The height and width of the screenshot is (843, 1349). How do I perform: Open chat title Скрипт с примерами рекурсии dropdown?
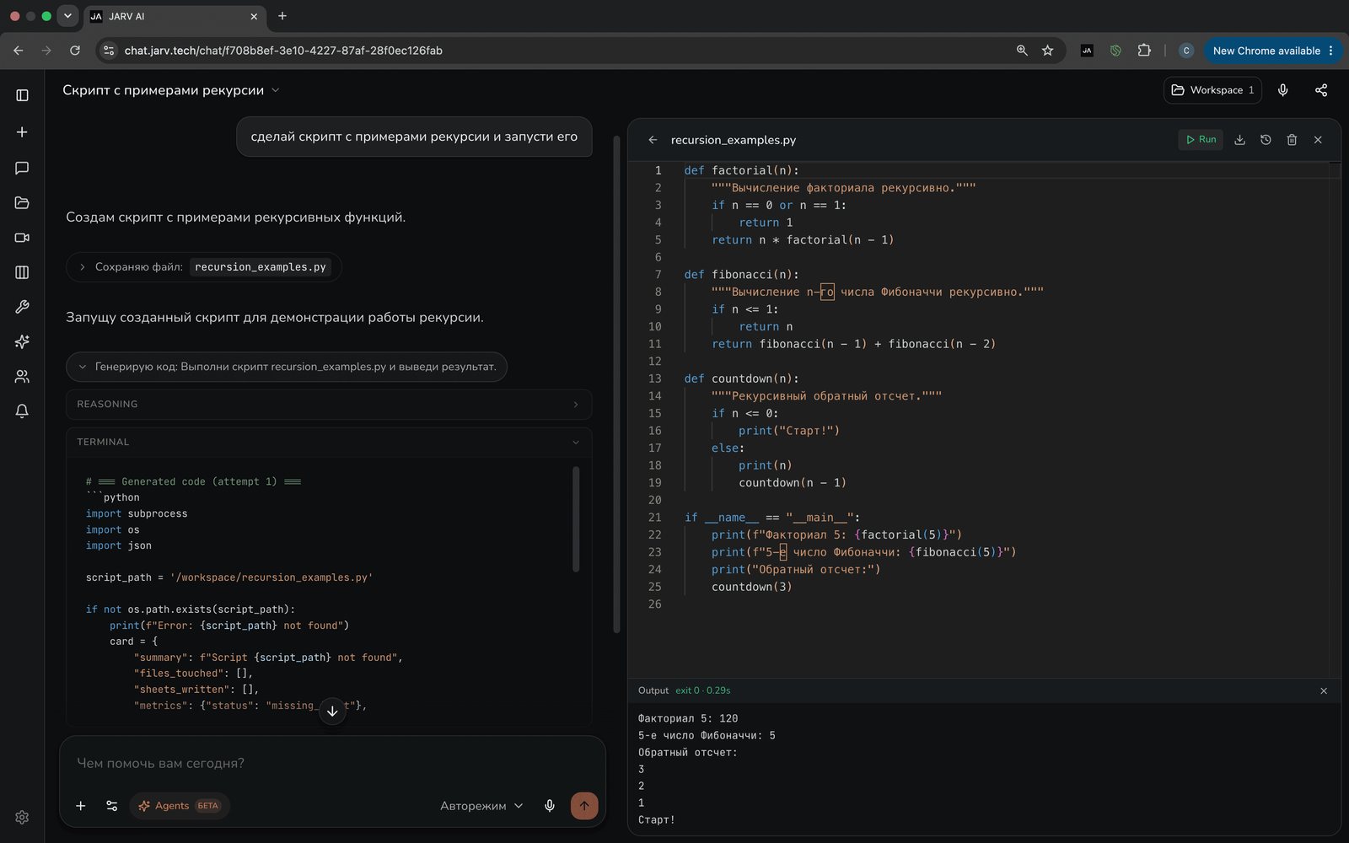pyautogui.click(x=171, y=90)
